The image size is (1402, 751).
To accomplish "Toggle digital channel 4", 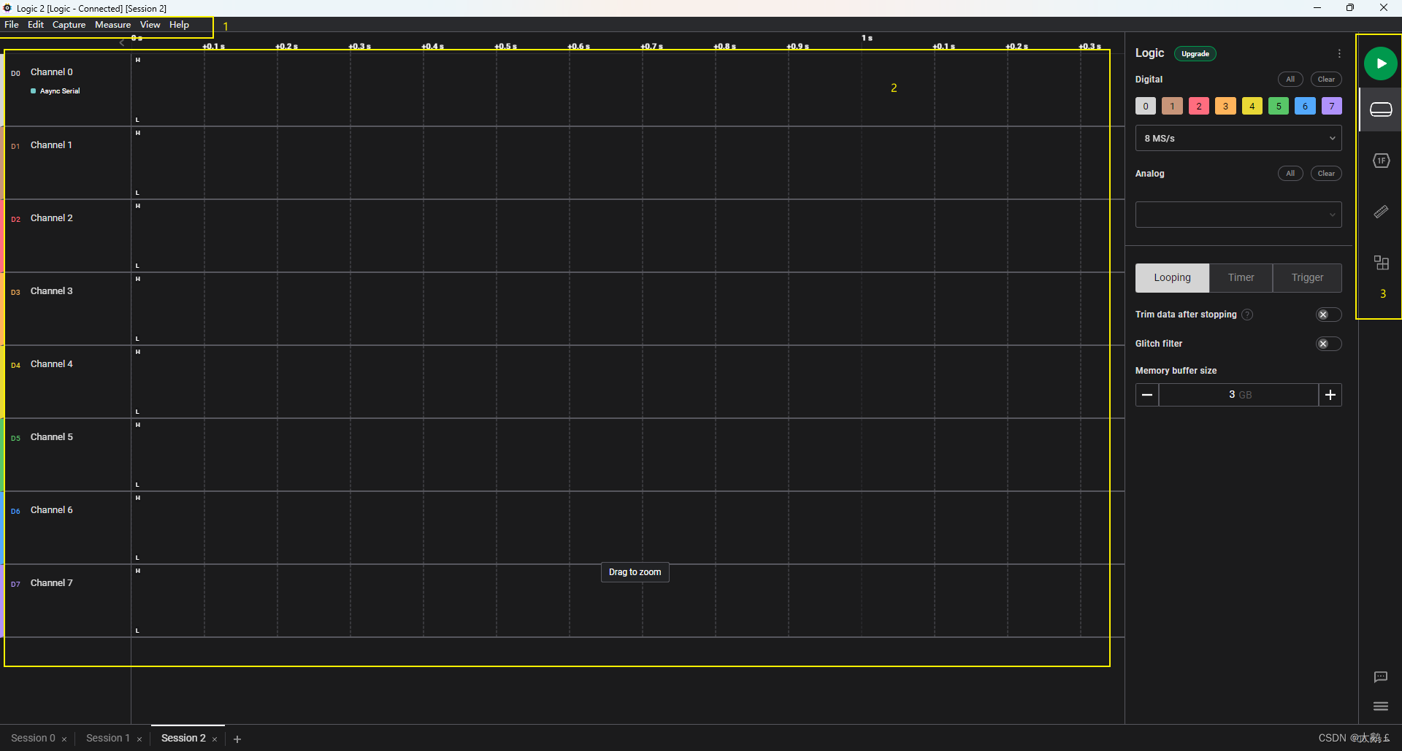I will pos(1252,106).
